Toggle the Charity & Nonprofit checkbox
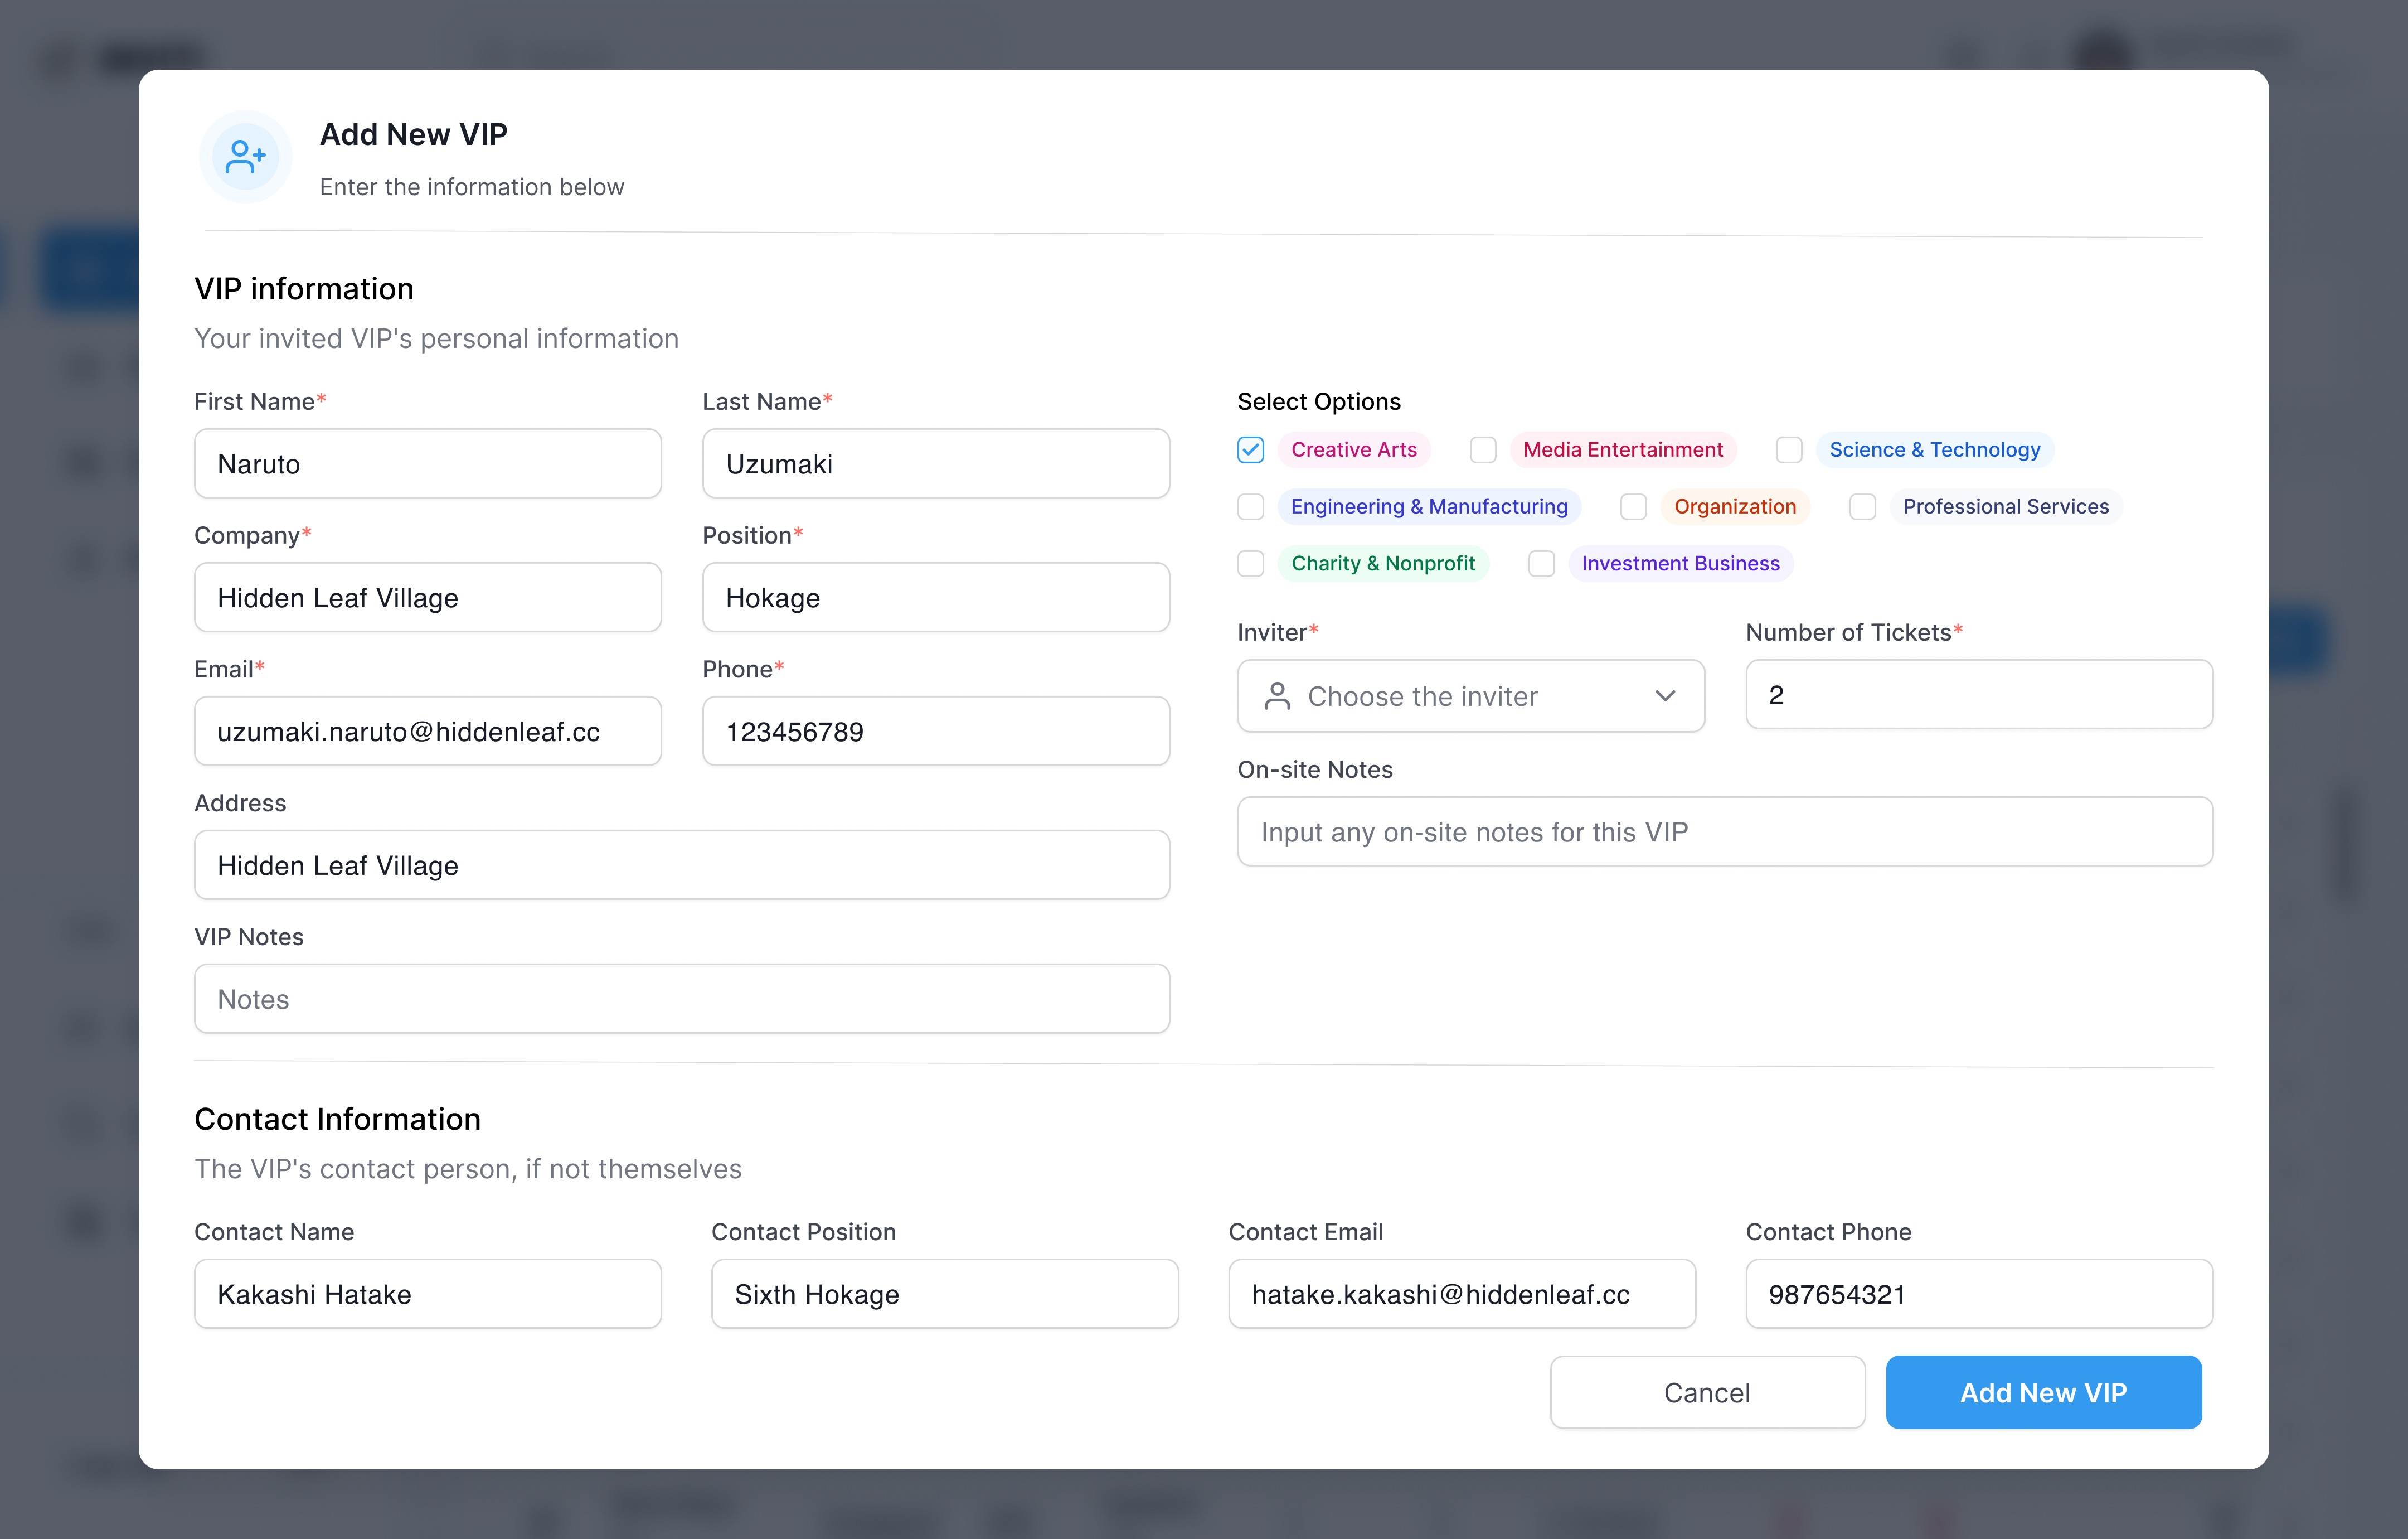Screen dimensions: 2408x1539 [1250, 564]
